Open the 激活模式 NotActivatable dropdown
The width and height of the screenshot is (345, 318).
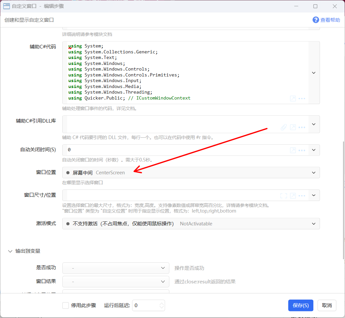pos(191,224)
